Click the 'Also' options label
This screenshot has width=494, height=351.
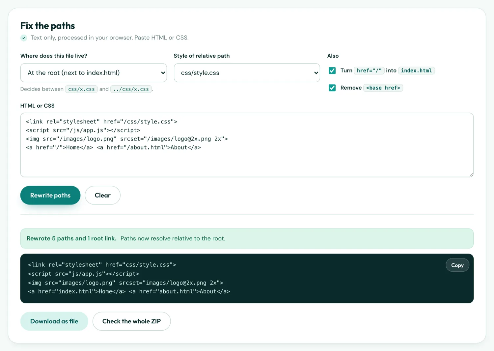point(333,56)
